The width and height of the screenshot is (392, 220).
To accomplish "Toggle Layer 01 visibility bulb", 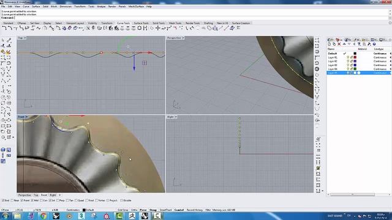I will coord(347,57).
